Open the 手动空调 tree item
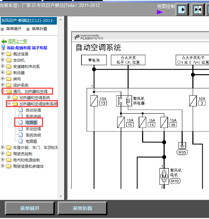The height and width of the screenshot is (219, 209). [33, 129]
